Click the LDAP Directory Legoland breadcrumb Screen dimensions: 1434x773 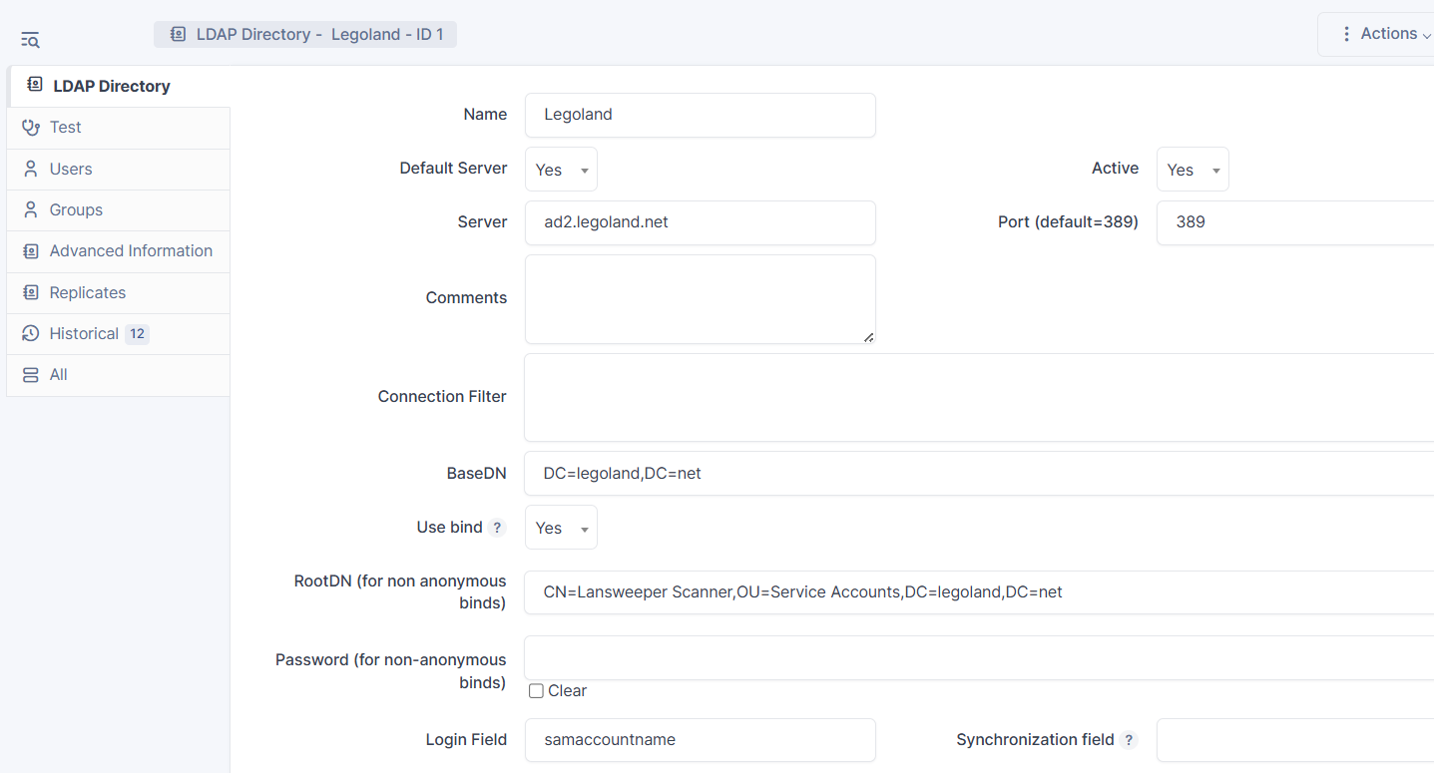pyautogui.click(x=305, y=35)
